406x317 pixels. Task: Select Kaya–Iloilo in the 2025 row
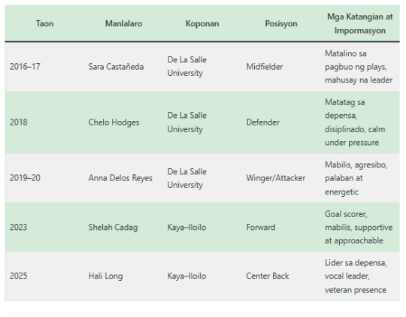point(186,276)
